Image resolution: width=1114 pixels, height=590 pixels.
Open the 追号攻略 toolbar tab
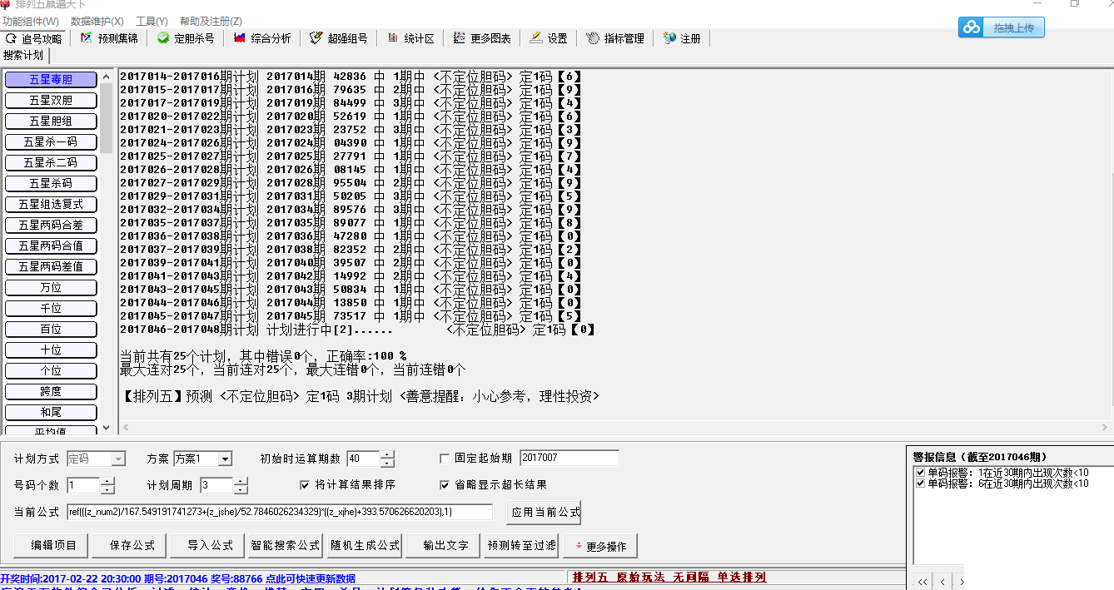[x=34, y=38]
